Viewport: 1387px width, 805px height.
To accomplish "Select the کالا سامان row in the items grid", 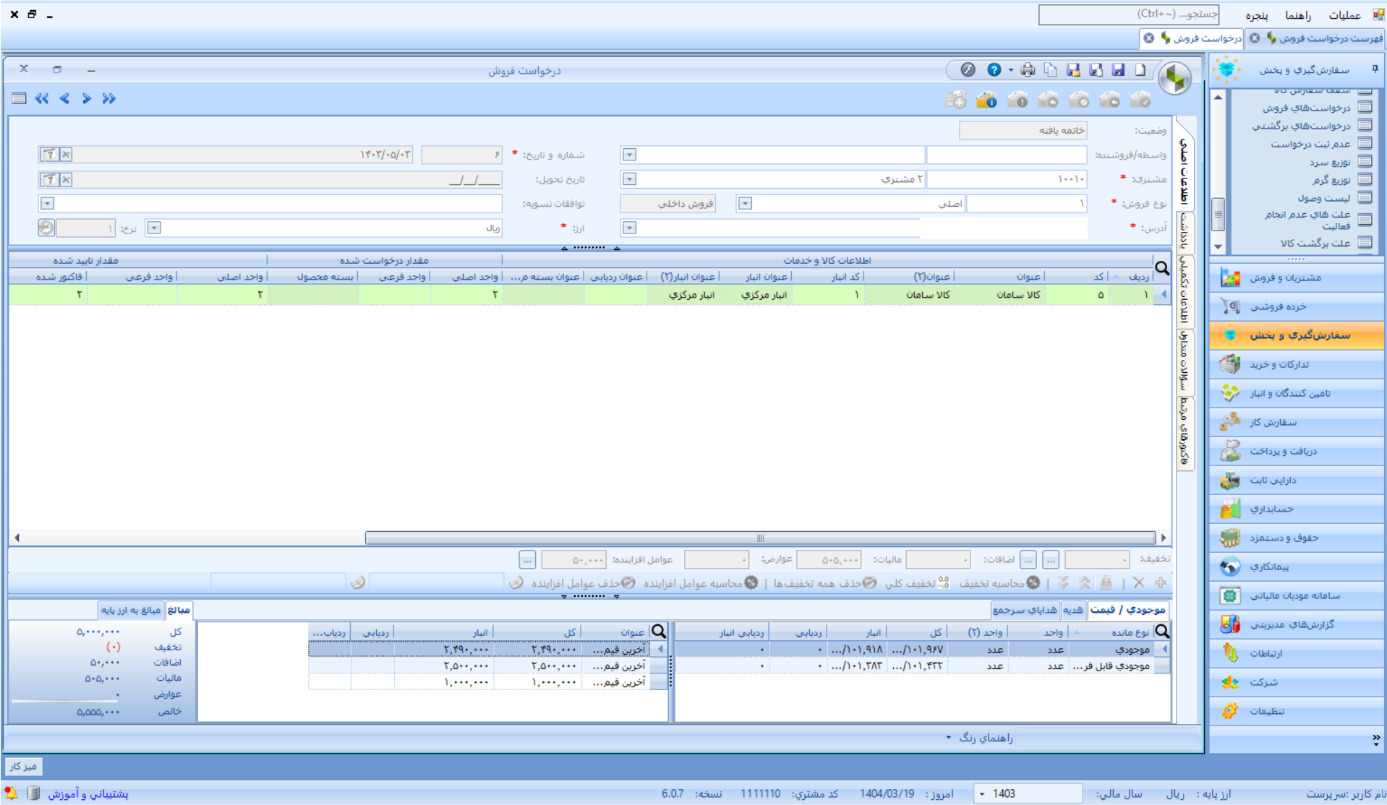I will click(589, 294).
